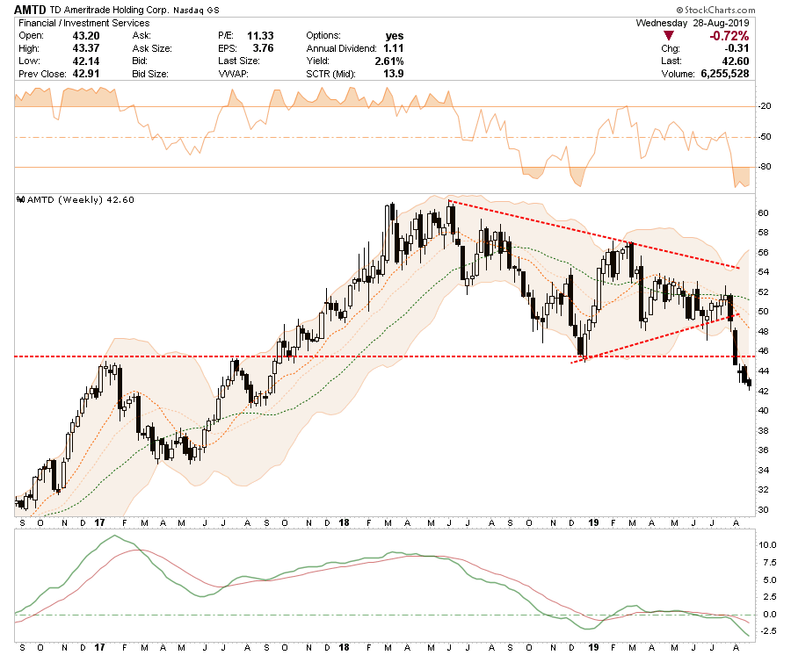The image size is (791, 655).
Task: Select Financial / Investment Services sector text
Action: pos(84,23)
